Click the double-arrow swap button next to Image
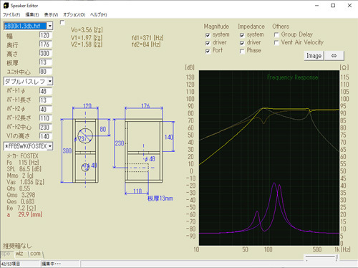 pyautogui.click(x=334, y=56)
